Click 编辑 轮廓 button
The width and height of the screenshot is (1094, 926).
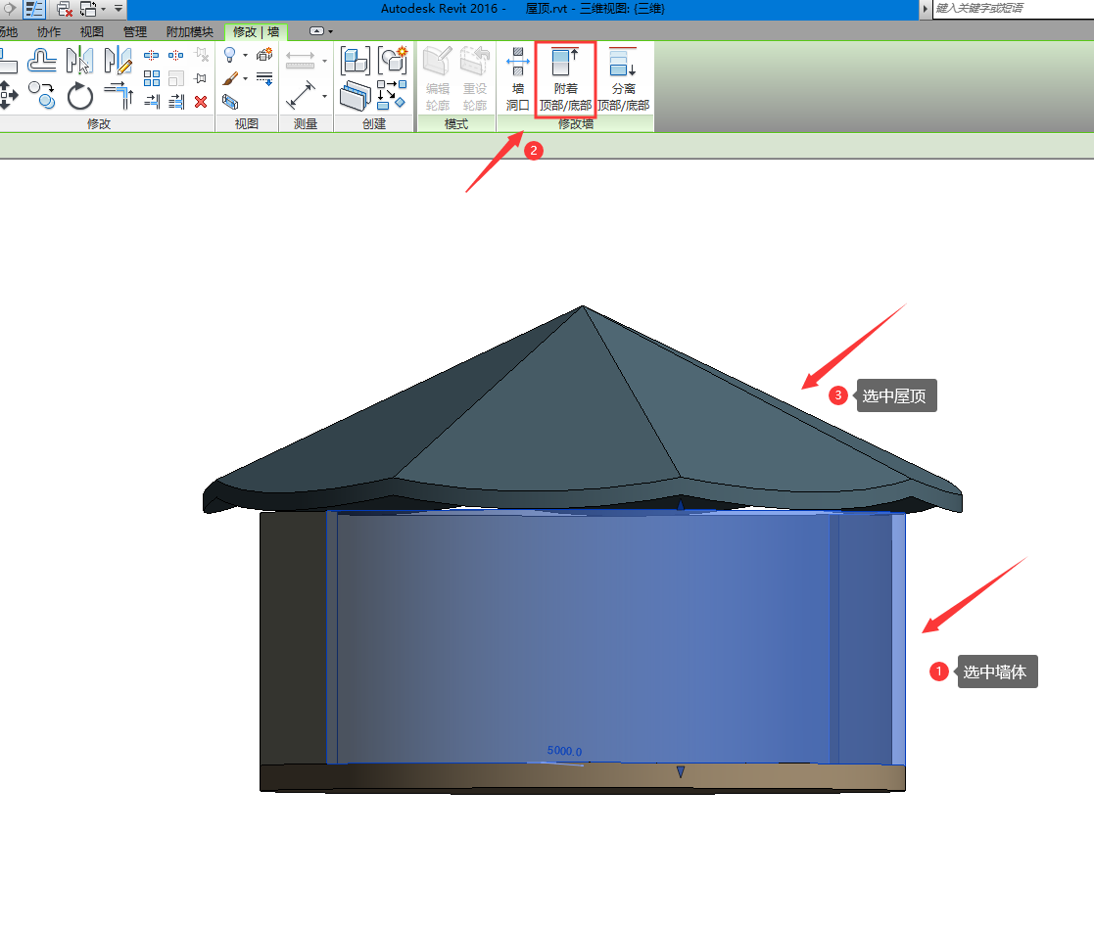[x=438, y=78]
